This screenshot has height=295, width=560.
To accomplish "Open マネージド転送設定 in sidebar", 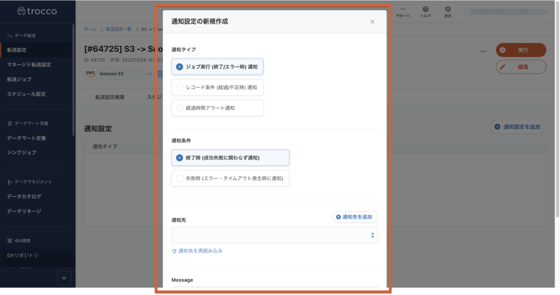I will tap(29, 64).
